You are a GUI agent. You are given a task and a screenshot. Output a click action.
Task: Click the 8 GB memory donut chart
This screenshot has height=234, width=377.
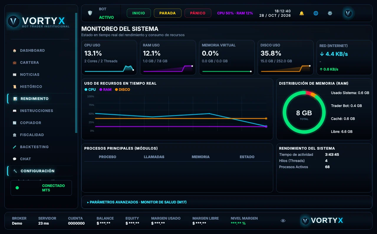304,113
